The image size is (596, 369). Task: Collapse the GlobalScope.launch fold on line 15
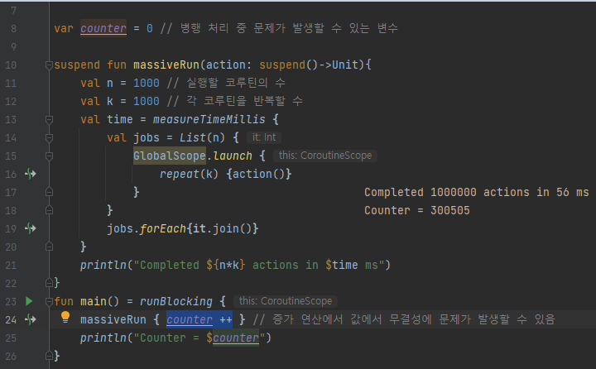(x=49, y=156)
